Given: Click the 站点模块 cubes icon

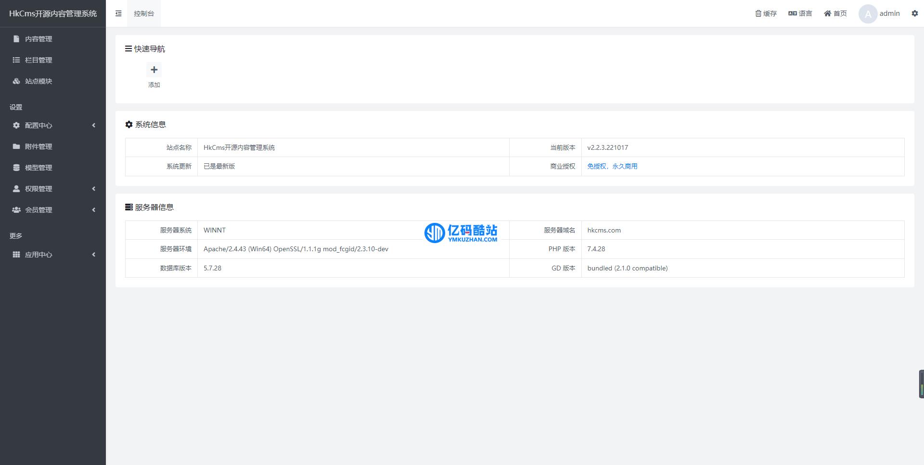Looking at the screenshot, I should pos(16,81).
